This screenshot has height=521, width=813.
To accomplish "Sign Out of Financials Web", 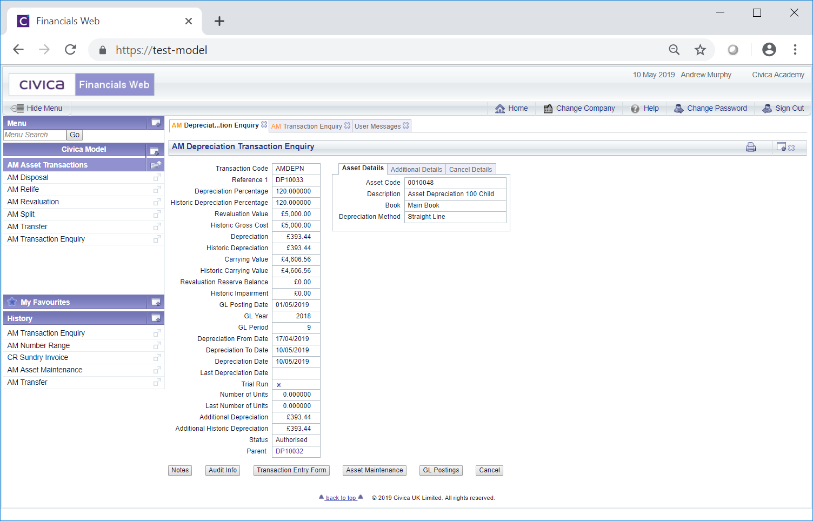I will coord(783,108).
